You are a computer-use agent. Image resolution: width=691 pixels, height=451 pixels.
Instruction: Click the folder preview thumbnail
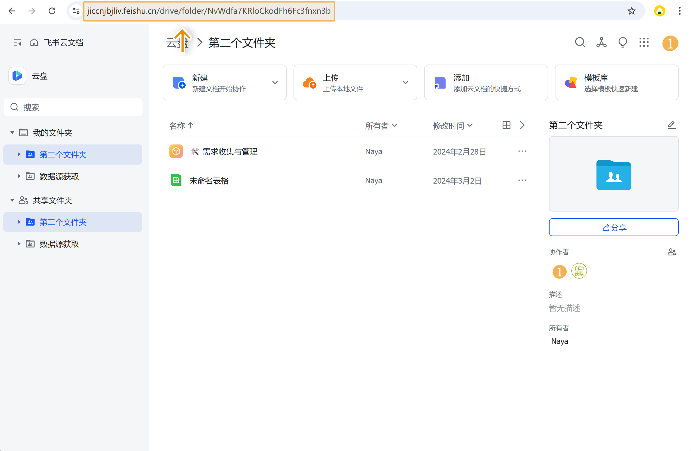coord(613,174)
